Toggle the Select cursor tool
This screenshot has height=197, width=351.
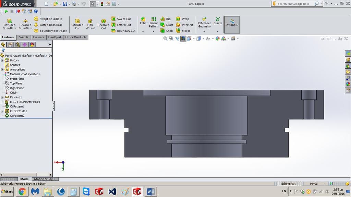[93, 4]
